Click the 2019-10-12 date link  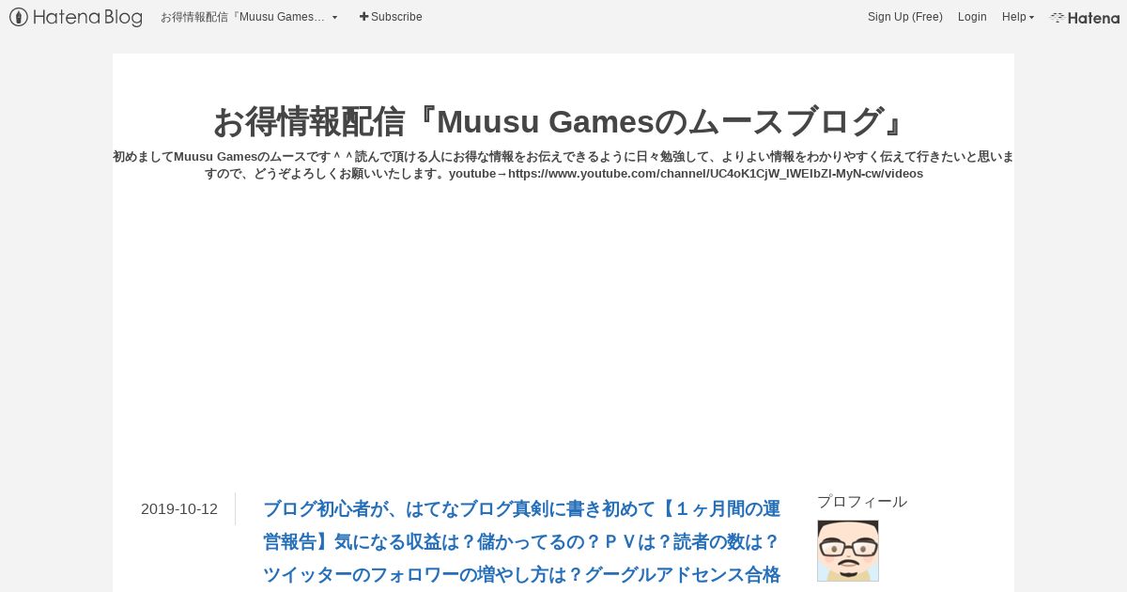tap(179, 509)
